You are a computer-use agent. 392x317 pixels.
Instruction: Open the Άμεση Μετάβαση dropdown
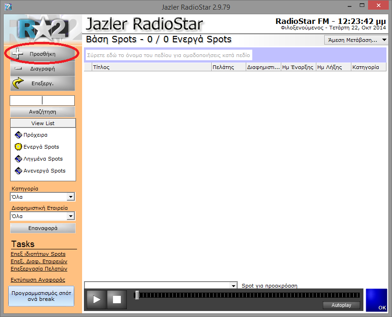coord(356,40)
